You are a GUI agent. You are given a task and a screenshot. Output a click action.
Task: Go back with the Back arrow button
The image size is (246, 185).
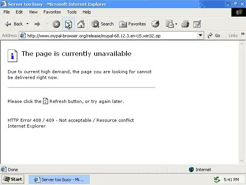(14, 24)
